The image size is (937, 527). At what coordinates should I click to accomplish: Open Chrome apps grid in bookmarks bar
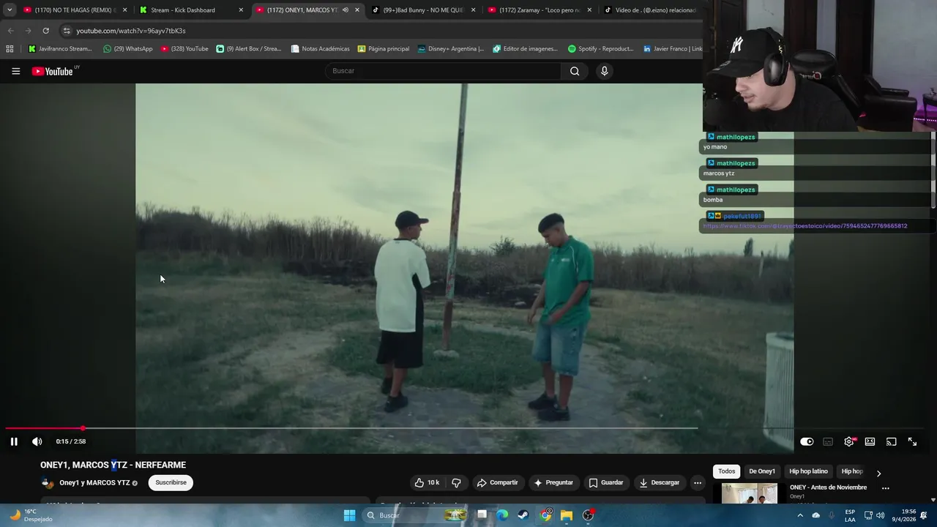(x=10, y=49)
